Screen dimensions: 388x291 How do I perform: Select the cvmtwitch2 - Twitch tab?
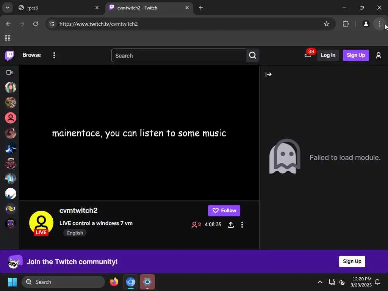coord(149,8)
